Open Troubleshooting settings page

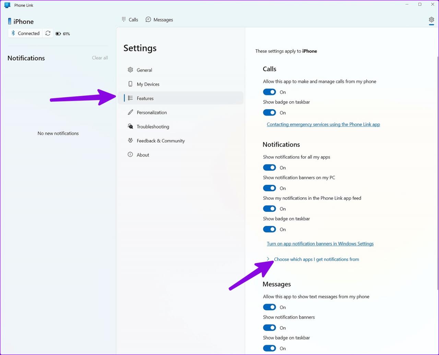(x=153, y=127)
